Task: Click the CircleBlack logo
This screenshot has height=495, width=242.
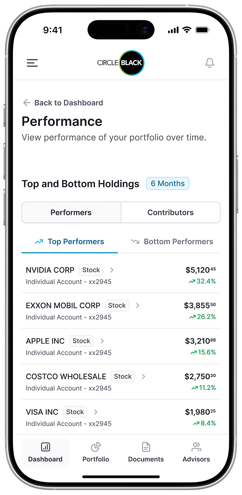Action: 121,63
